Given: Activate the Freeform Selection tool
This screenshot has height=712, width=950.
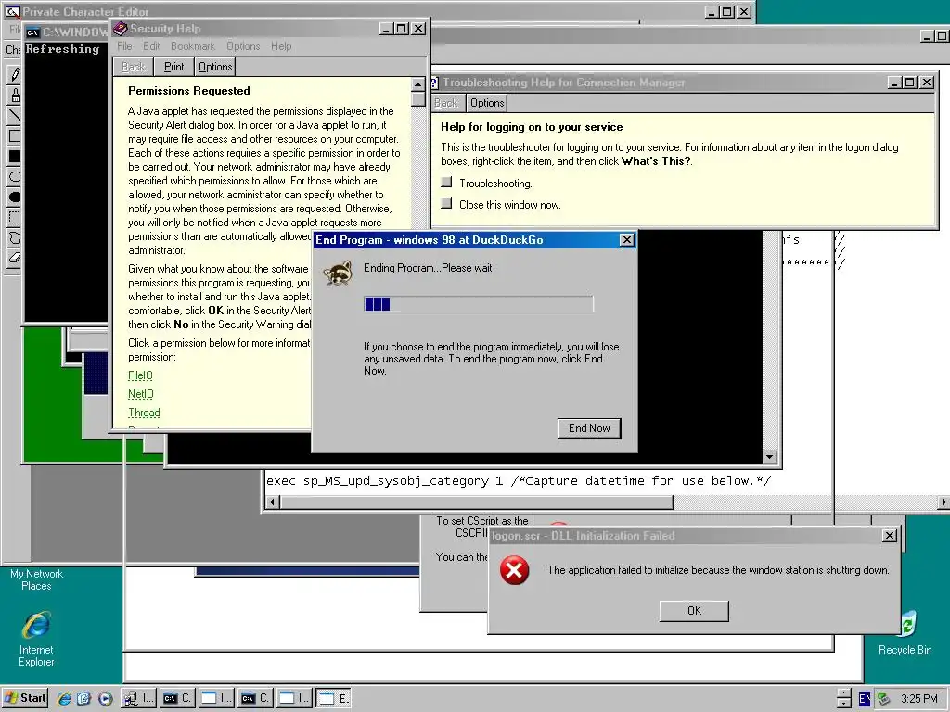Looking at the screenshot, I should click(x=15, y=238).
